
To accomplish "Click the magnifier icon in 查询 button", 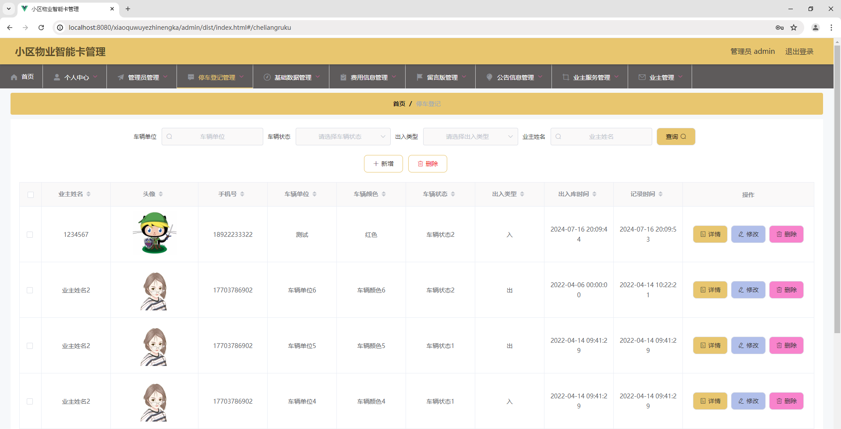I will click(684, 137).
